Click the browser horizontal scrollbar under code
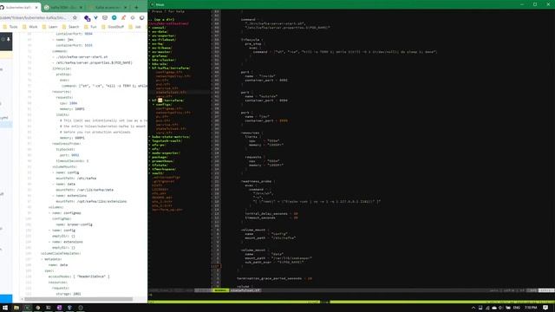Screen dimensions: 555x312 coord(79,299)
